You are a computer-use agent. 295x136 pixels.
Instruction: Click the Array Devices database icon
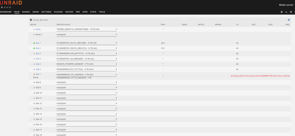(31, 20)
